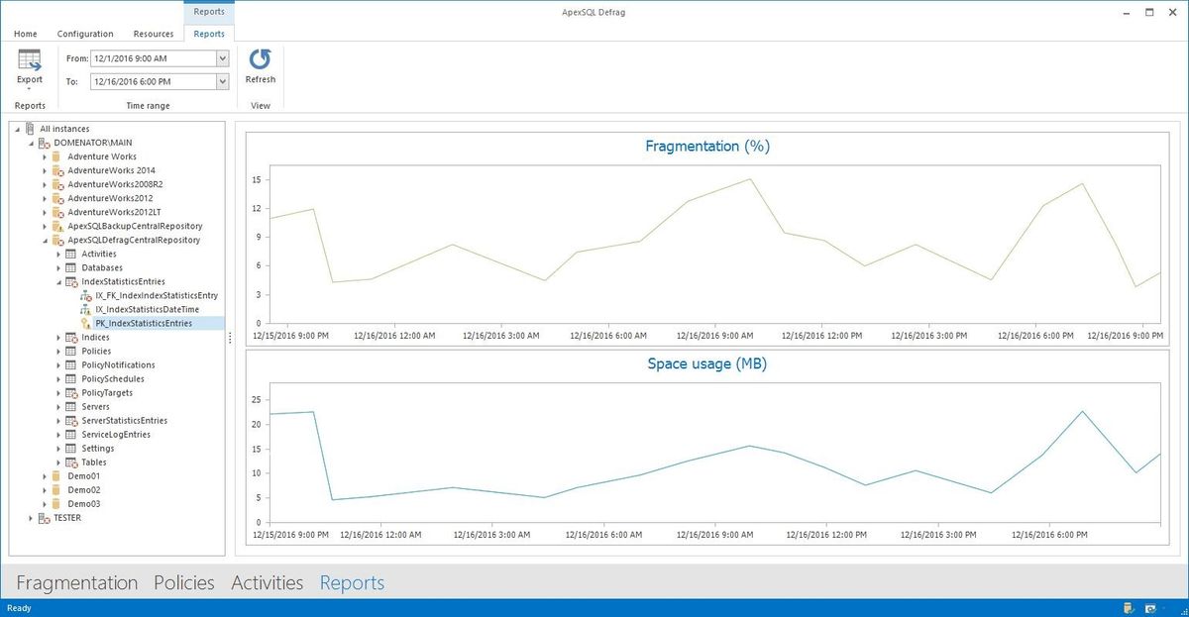Click the server icon beside DOMENATOR\MAIN
The height and width of the screenshot is (617, 1189).
44,143
